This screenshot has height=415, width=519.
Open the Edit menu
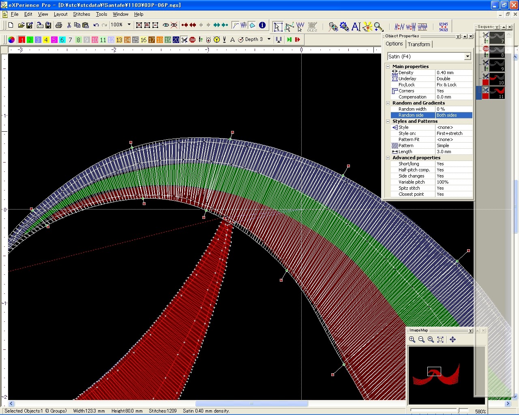(x=28, y=14)
